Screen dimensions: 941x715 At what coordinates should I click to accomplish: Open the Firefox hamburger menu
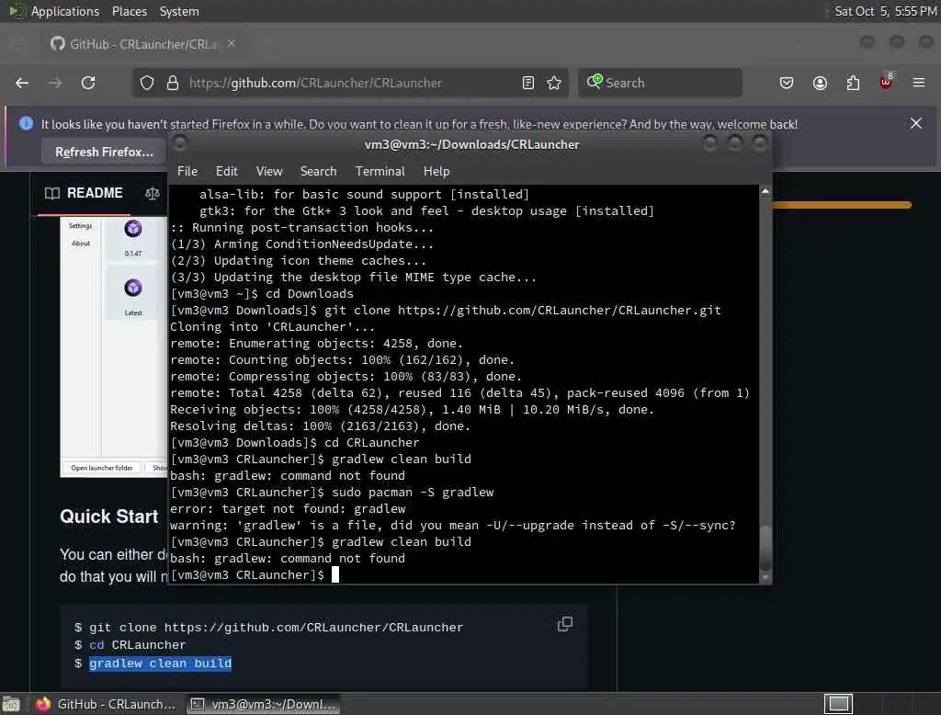pyautogui.click(x=919, y=83)
